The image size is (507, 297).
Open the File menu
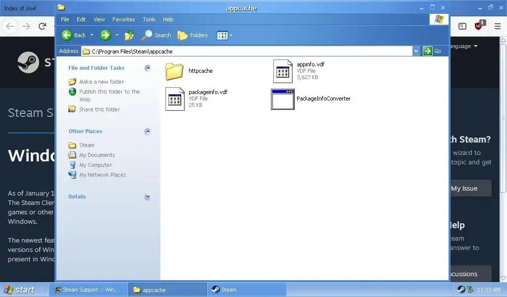65,19
